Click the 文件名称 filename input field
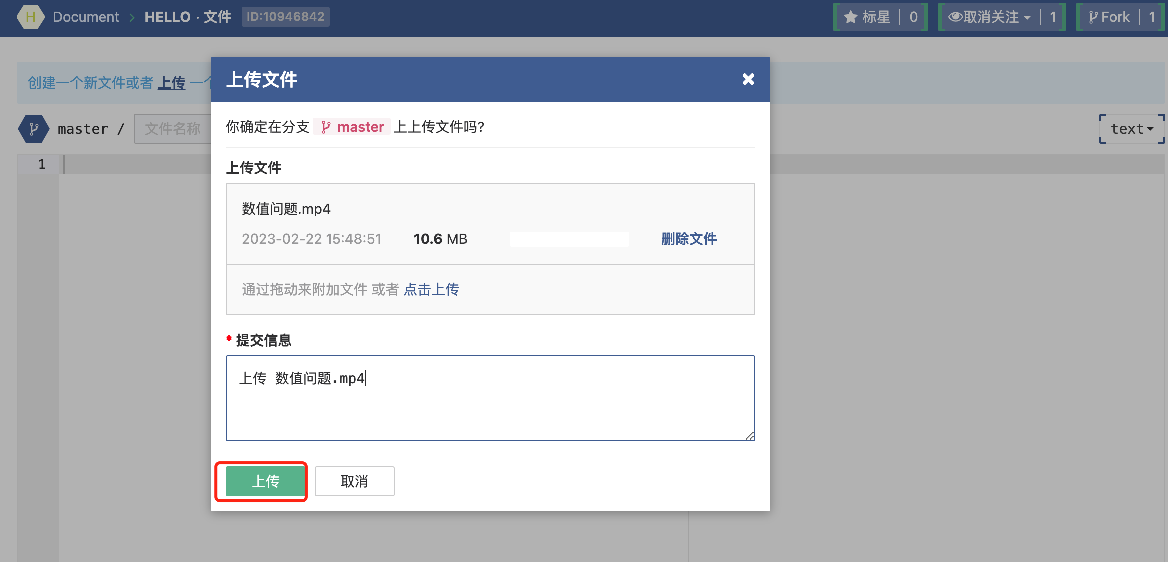The height and width of the screenshot is (562, 1168). click(173, 129)
